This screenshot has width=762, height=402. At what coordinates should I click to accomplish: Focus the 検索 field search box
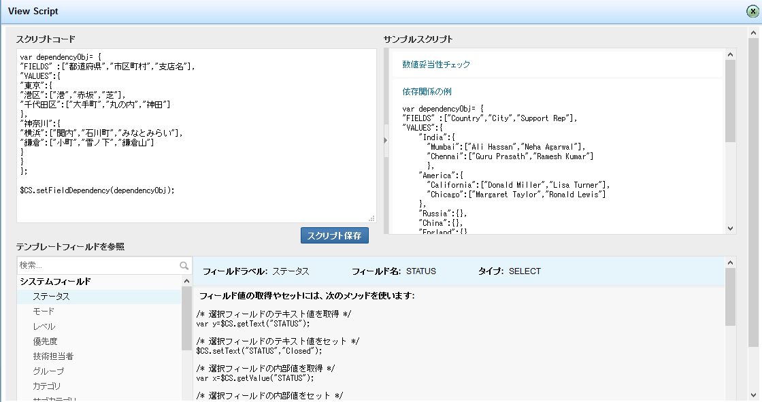(x=97, y=266)
